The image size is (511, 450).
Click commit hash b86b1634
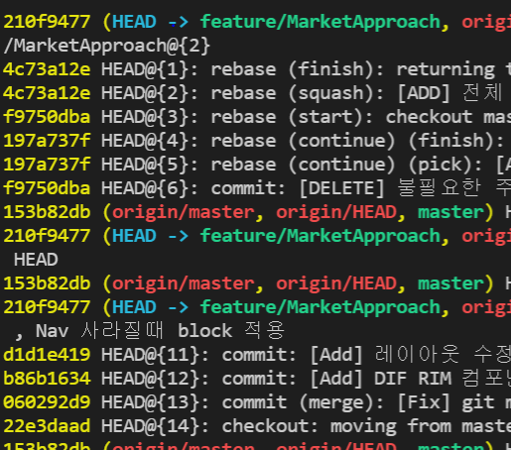click(47, 379)
